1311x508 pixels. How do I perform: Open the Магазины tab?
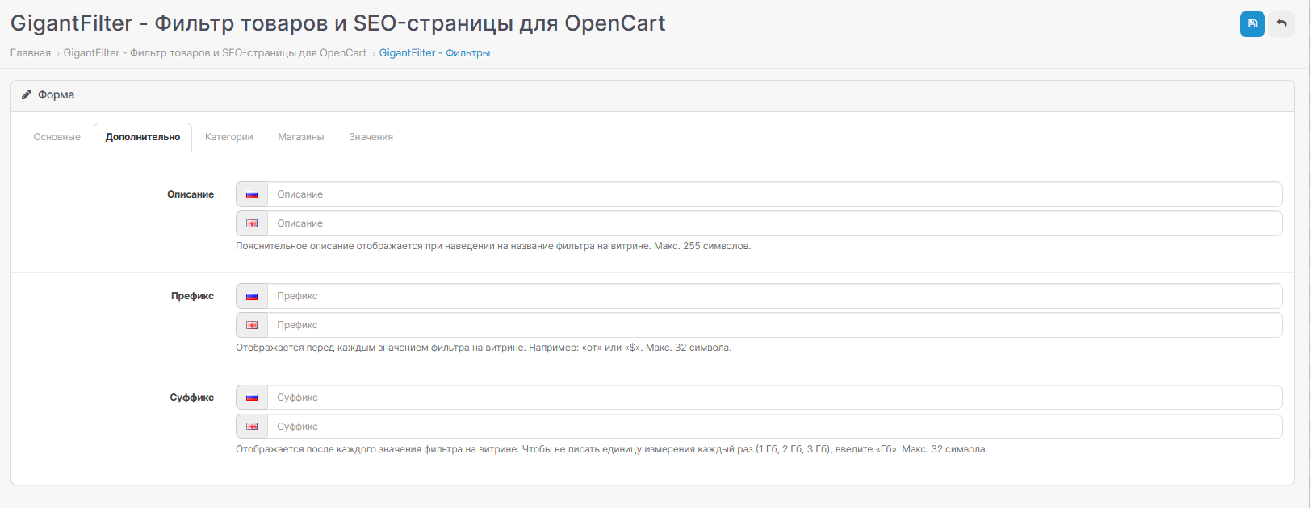[301, 137]
